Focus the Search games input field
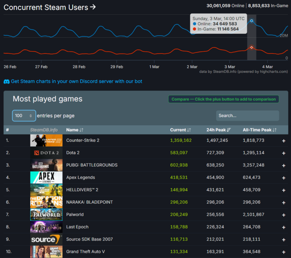Screen dimensions: 291x258 tap(248, 116)
